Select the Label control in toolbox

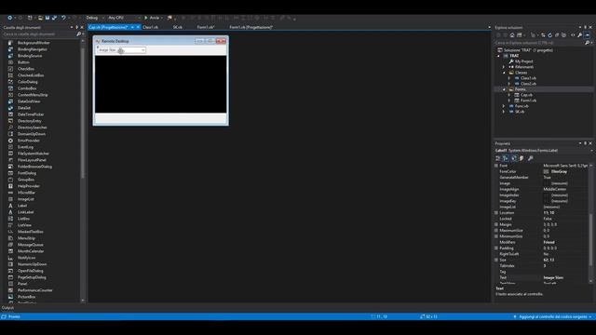(x=22, y=206)
